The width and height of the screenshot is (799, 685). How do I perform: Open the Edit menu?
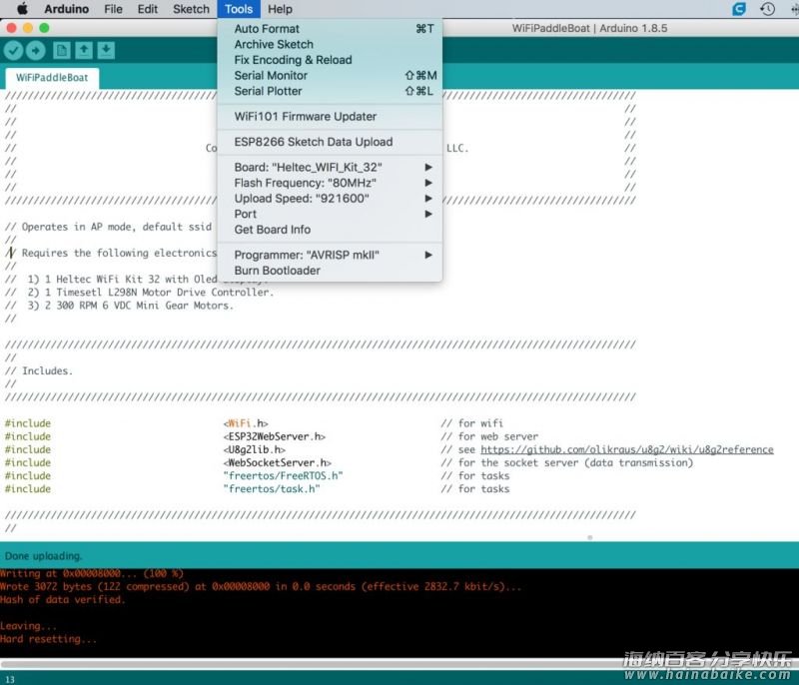click(147, 9)
